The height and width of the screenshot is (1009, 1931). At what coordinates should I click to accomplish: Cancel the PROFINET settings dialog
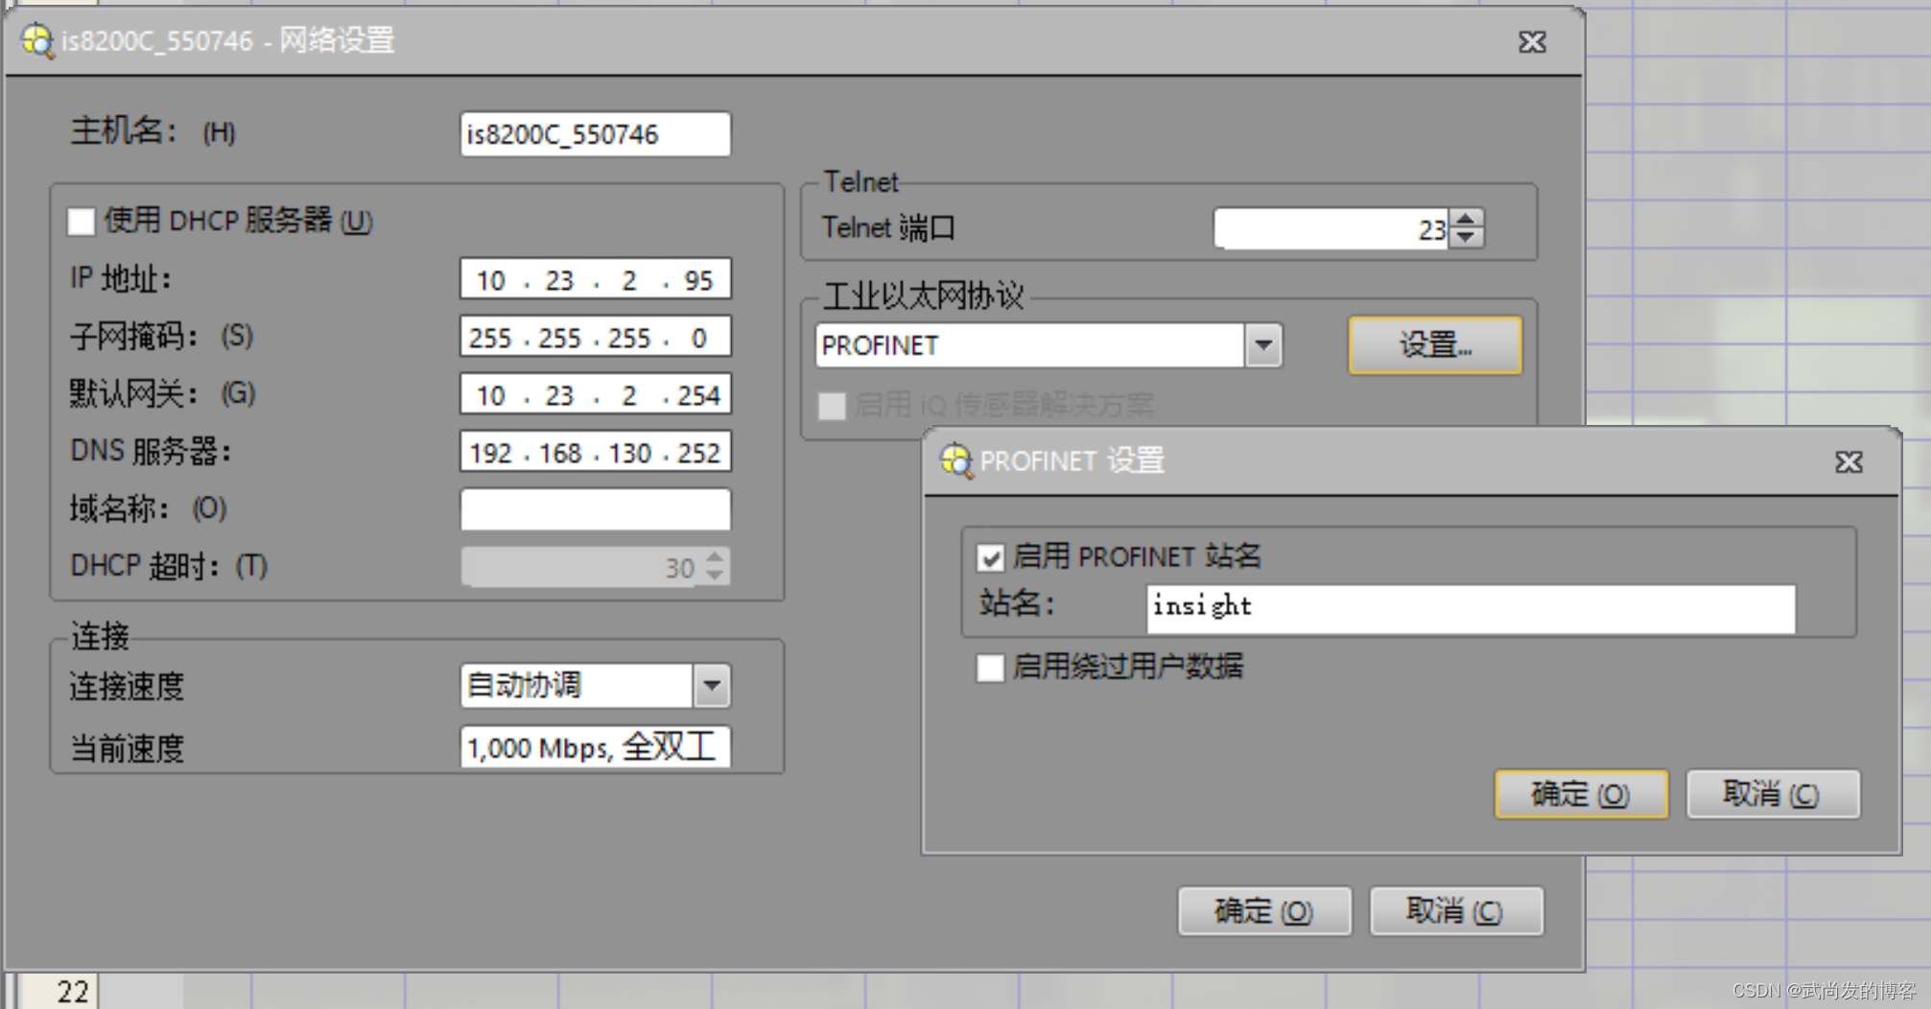[1773, 794]
